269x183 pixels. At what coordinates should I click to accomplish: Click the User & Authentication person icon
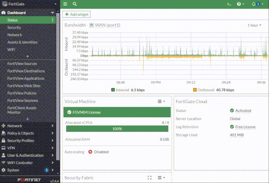3,155
